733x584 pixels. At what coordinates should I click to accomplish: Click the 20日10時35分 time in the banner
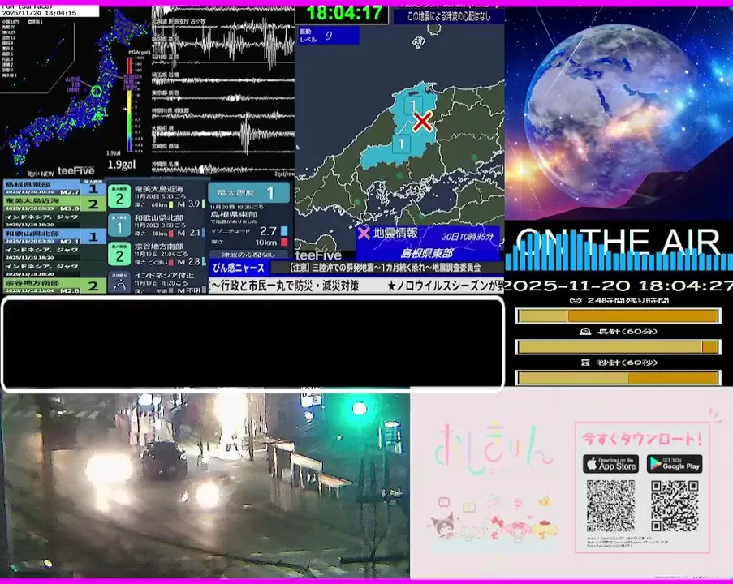(x=467, y=236)
